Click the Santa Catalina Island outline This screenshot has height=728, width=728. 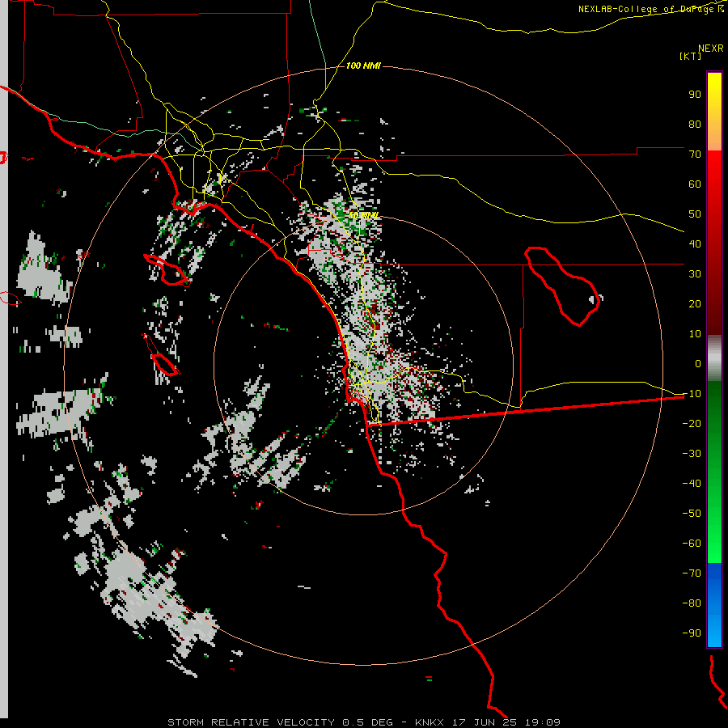click(x=168, y=270)
